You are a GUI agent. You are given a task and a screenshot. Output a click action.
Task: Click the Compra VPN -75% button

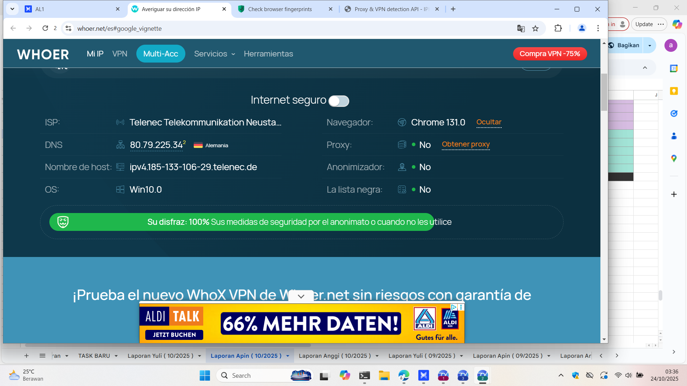pos(550,54)
